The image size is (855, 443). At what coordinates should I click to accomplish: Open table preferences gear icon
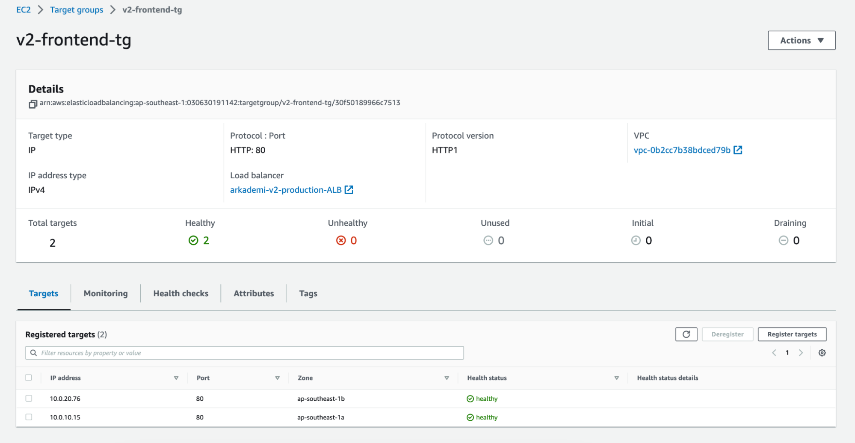point(822,353)
